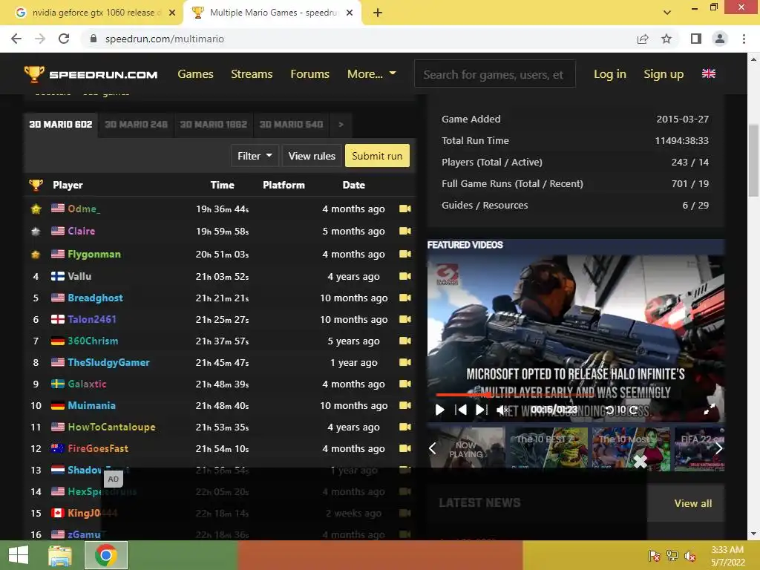Open File Explorer from taskbar
Viewport: 760px width, 570px height.
[x=60, y=555]
